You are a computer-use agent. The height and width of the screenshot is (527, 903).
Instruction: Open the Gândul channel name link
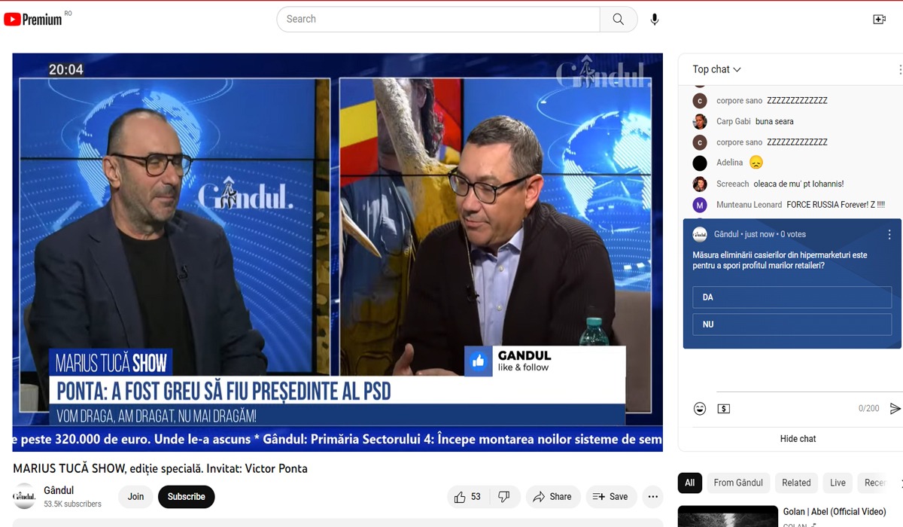[x=59, y=491]
